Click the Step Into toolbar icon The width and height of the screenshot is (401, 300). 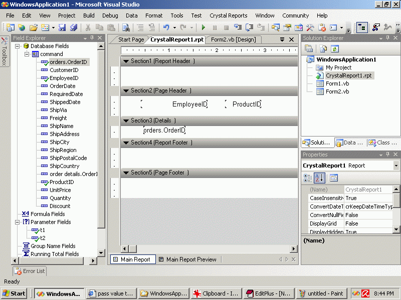pos(238,27)
